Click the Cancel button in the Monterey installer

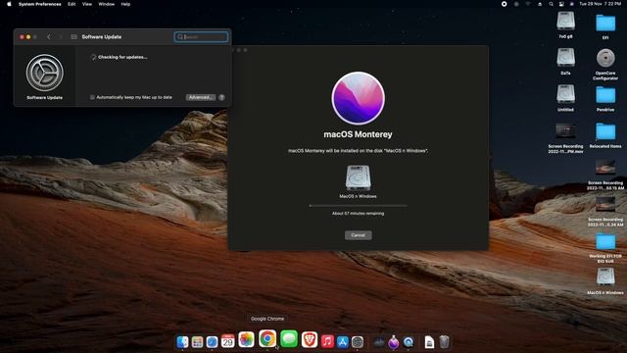click(x=358, y=235)
